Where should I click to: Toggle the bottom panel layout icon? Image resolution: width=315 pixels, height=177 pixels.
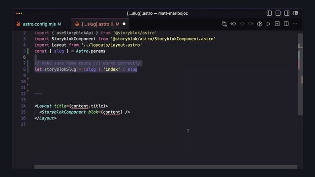pyautogui.click(x=278, y=13)
